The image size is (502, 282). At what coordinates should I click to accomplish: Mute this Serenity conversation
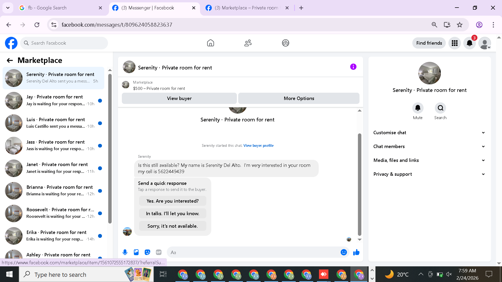(x=418, y=108)
